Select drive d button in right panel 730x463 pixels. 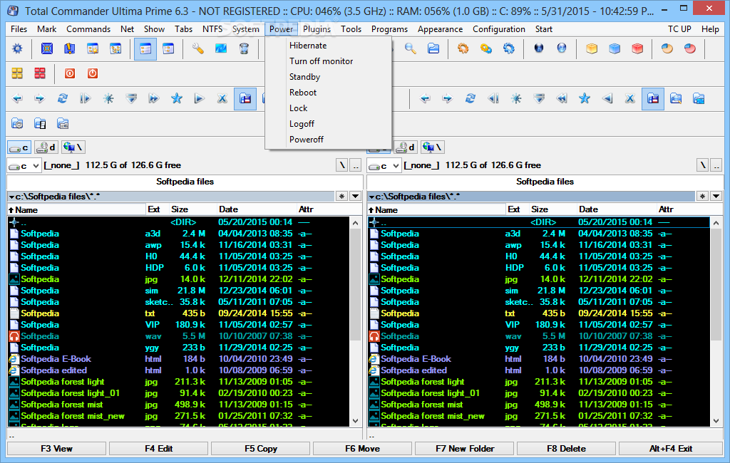coord(406,147)
